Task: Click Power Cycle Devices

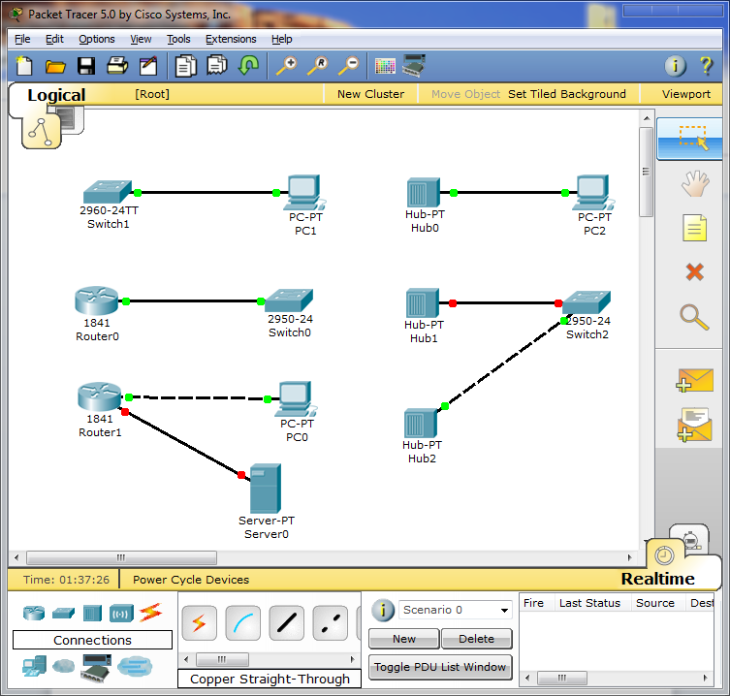Action: tap(191, 580)
